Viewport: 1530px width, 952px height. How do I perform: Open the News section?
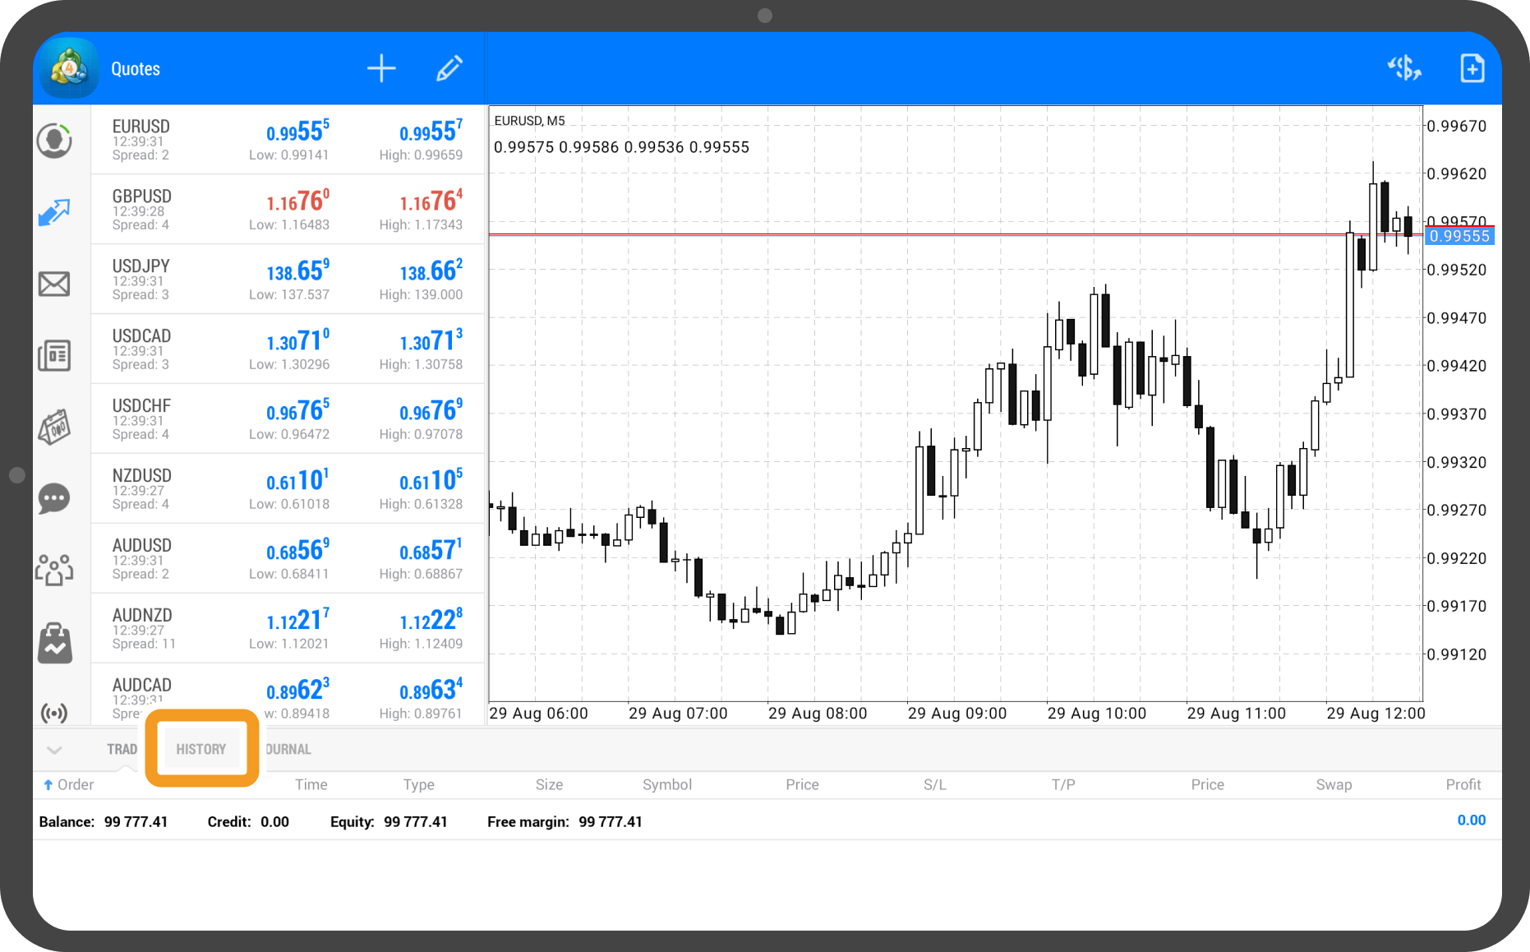pyautogui.click(x=54, y=354)
